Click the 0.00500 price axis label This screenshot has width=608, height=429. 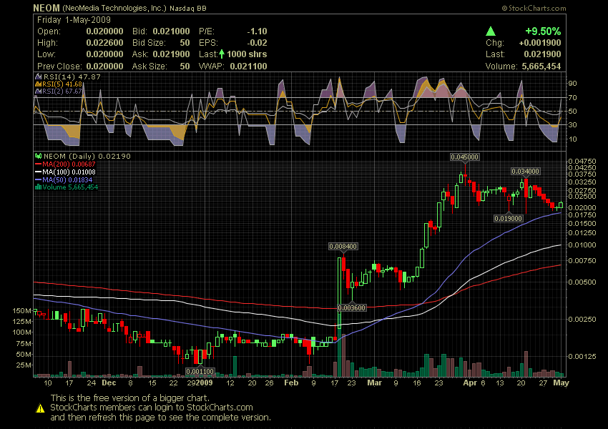coord(582,282)
